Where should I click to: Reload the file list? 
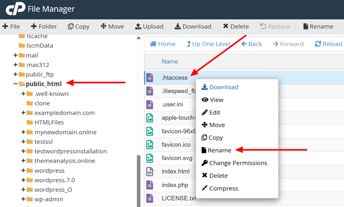click(x=329, y=44)
